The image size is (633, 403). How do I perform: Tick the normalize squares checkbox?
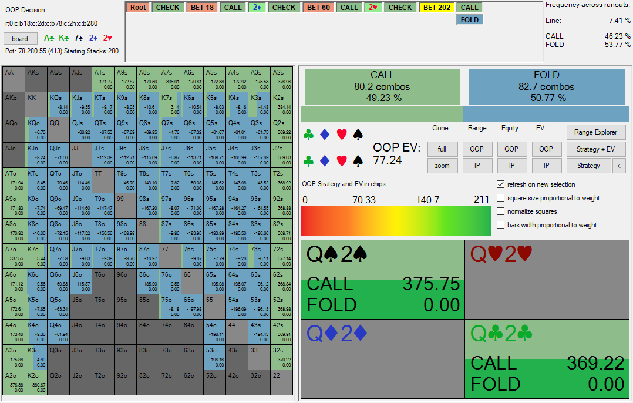point(501,211)
